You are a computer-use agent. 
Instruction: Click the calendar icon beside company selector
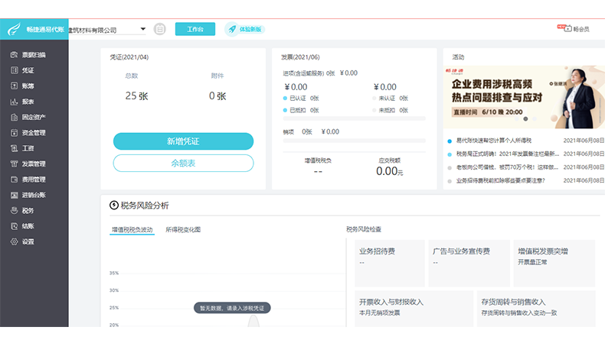(x=160, y=29)
